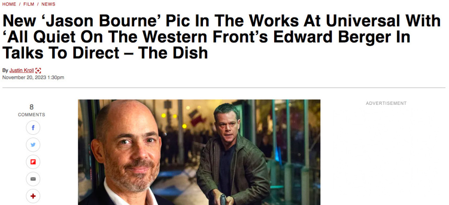Viewport: 449px width, 205px height.
Task: Click the Jason Bourne article headline
Action: (220, 37)
